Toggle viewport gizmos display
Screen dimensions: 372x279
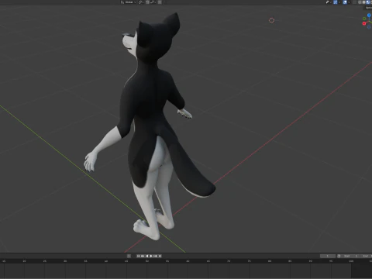[x=336, y=2]
